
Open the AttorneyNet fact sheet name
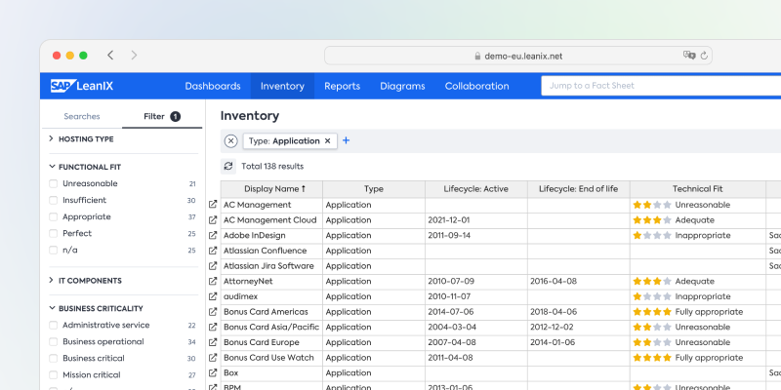tap(248, 281)
